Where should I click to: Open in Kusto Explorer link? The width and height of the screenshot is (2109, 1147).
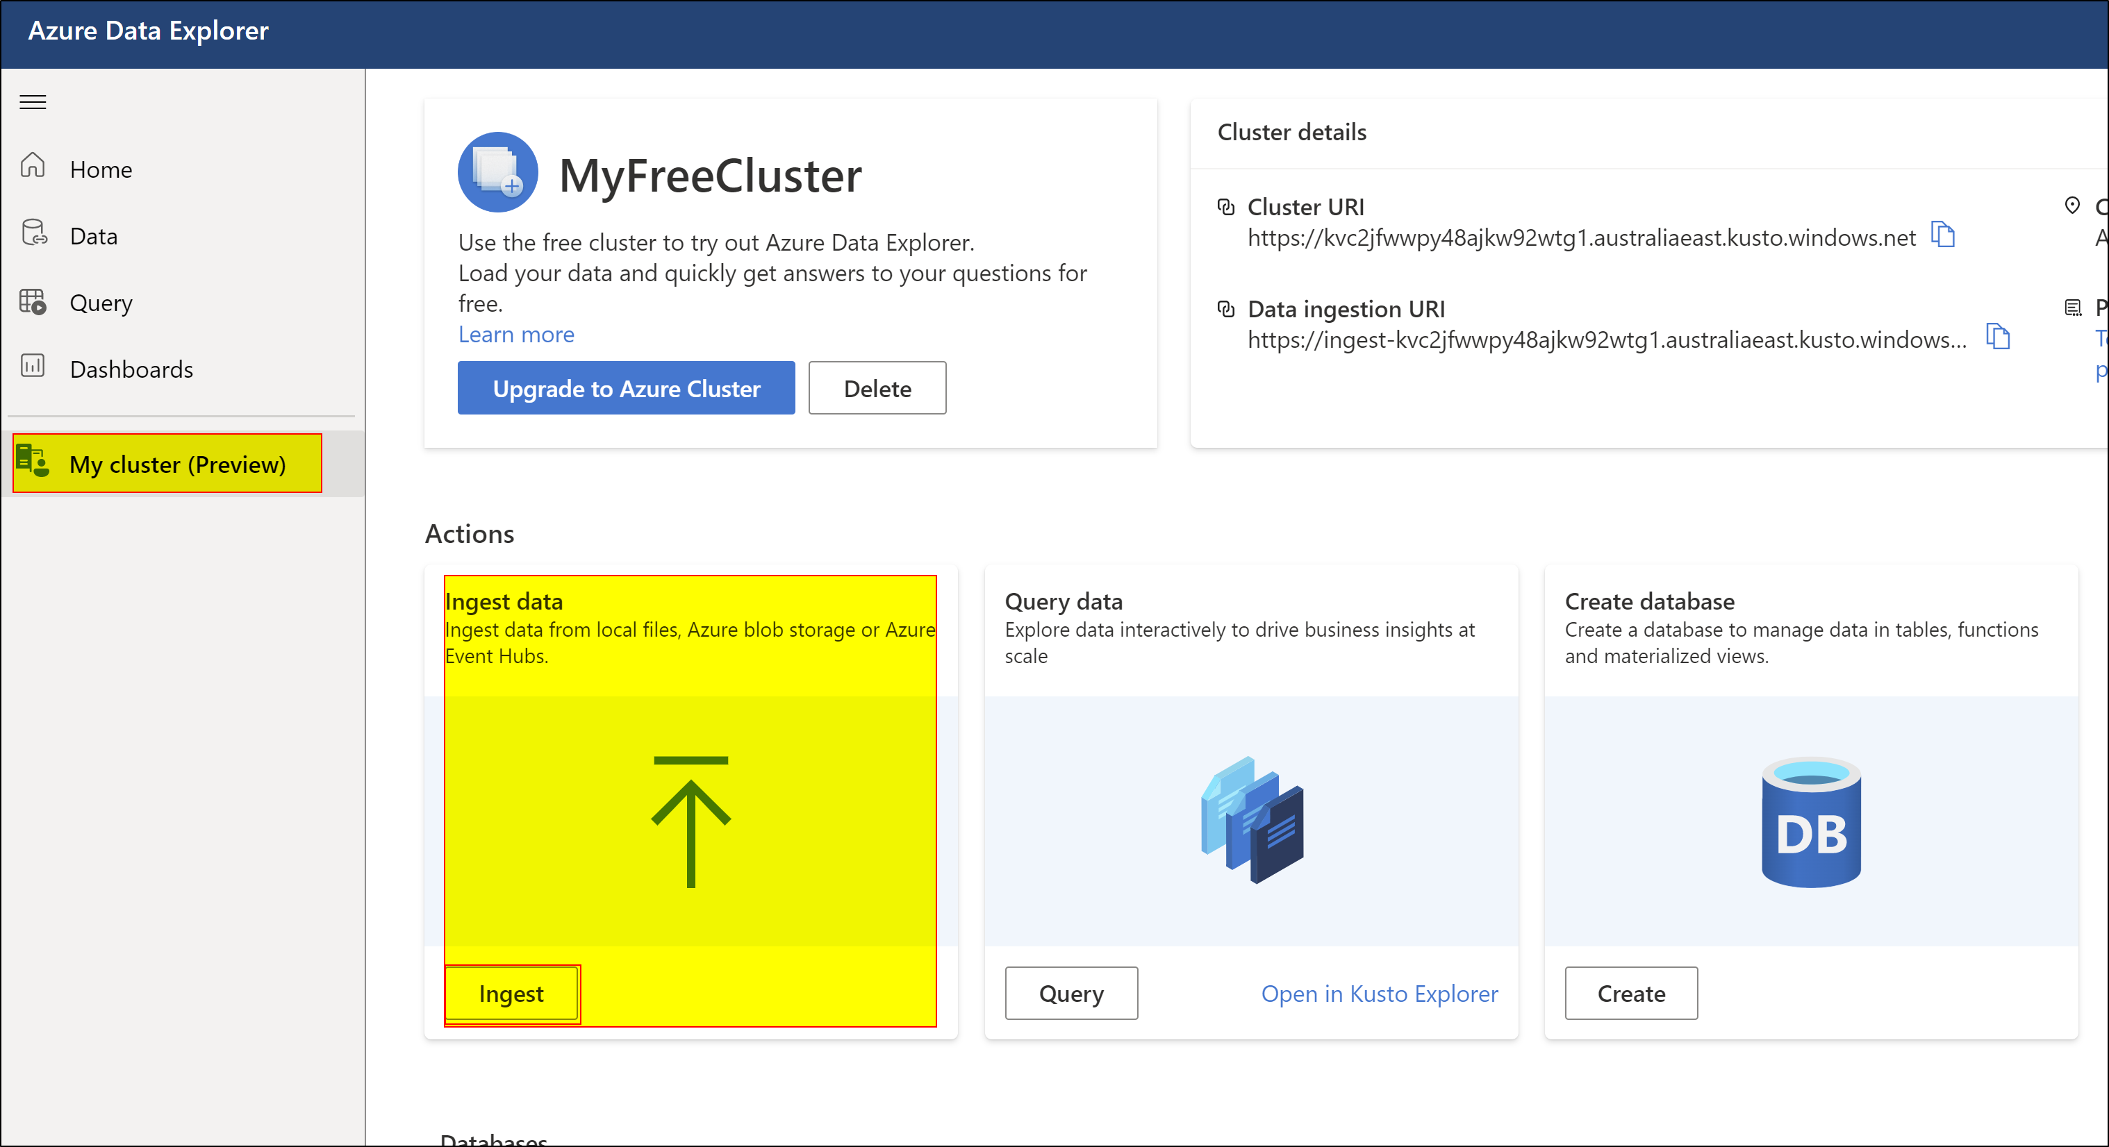pos(1380,994)
